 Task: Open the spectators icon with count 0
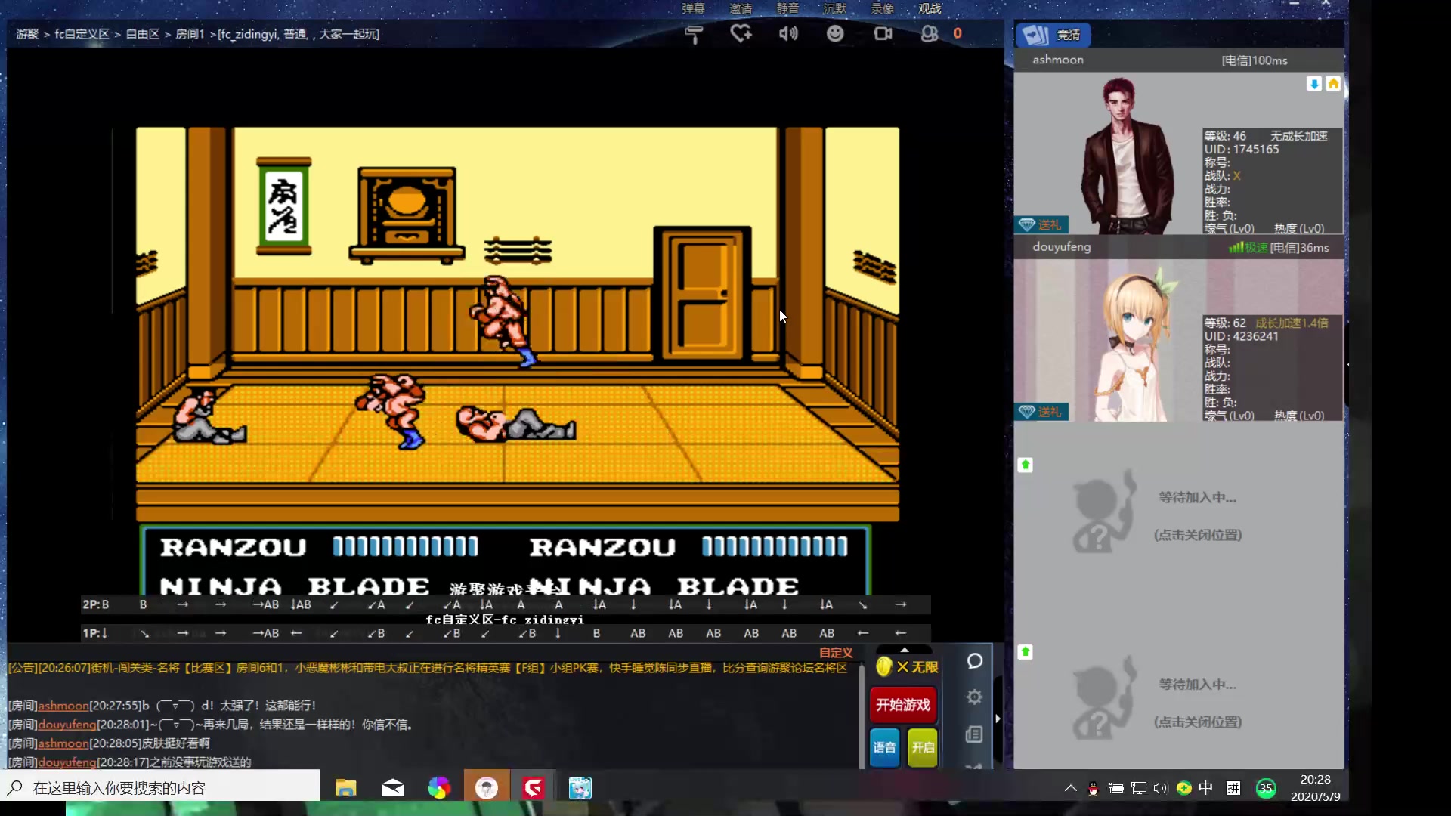pos(930,33)
